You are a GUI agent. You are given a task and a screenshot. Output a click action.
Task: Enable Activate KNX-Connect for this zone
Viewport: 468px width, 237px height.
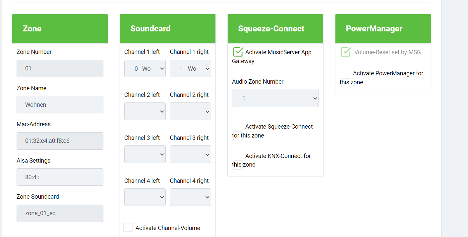[238, 165]
